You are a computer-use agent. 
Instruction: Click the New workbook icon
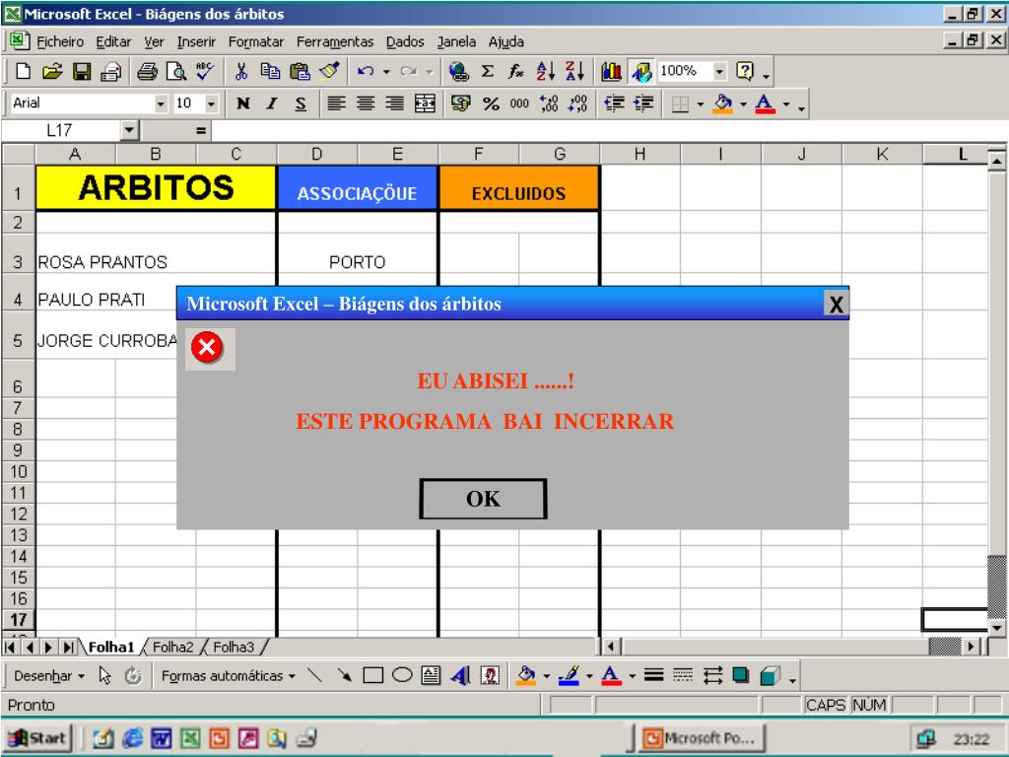(24, 71)
